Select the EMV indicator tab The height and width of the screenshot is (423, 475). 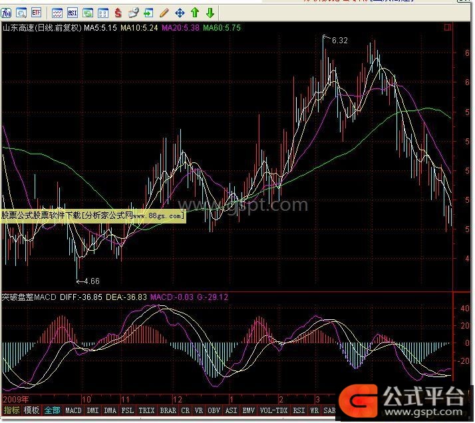coord(248,410)
